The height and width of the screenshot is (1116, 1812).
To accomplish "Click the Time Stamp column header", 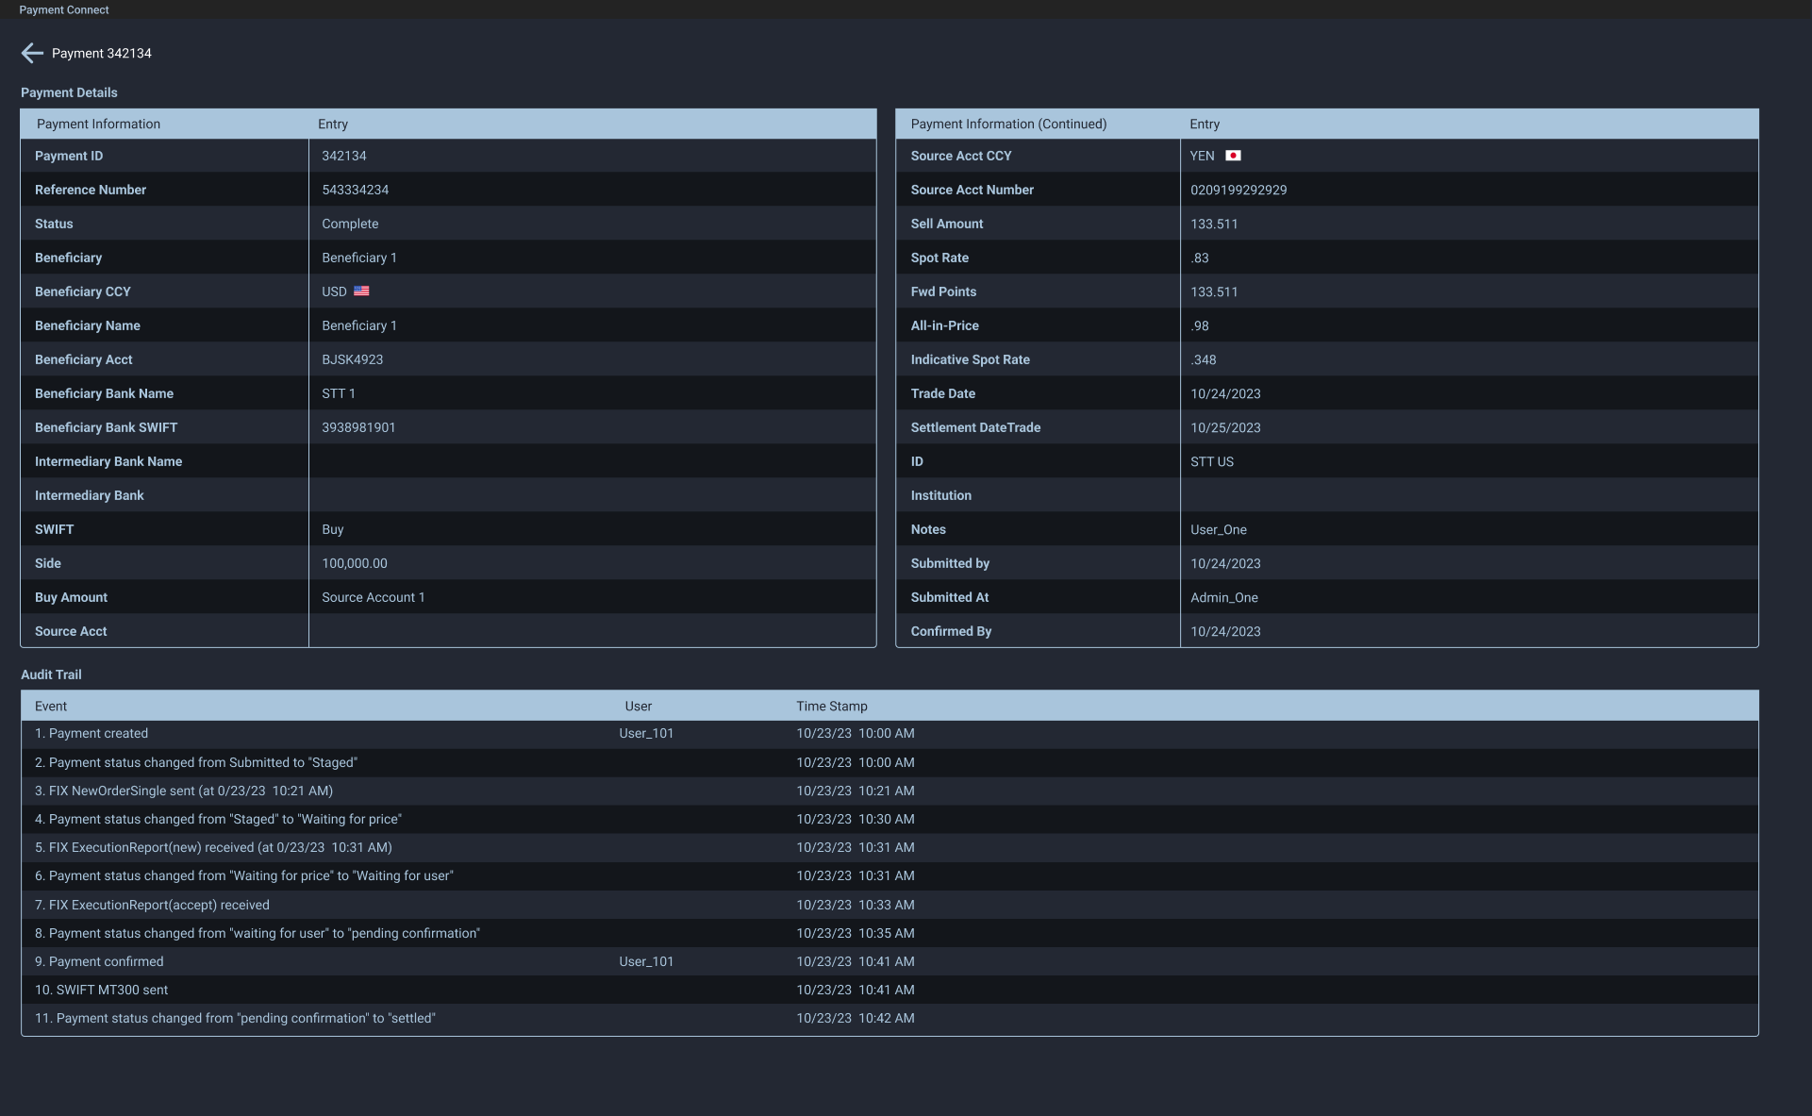I will (831, 706).
